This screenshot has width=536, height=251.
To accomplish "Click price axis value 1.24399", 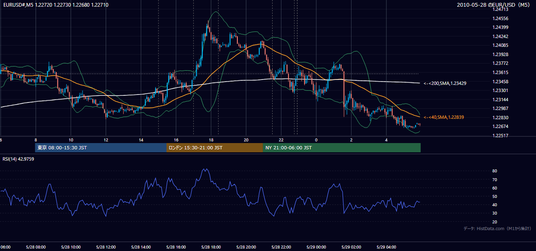I will (501, 27).
